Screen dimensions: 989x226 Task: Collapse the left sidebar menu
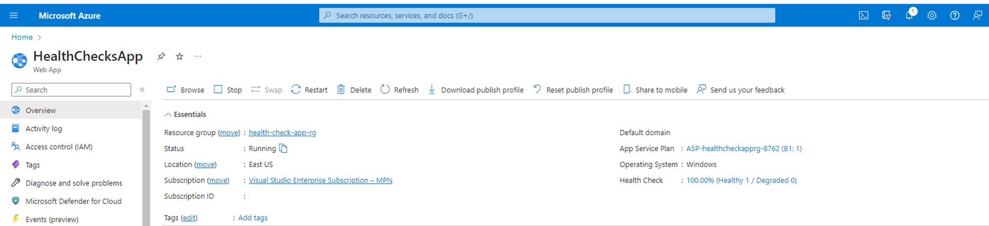(142, 90)
